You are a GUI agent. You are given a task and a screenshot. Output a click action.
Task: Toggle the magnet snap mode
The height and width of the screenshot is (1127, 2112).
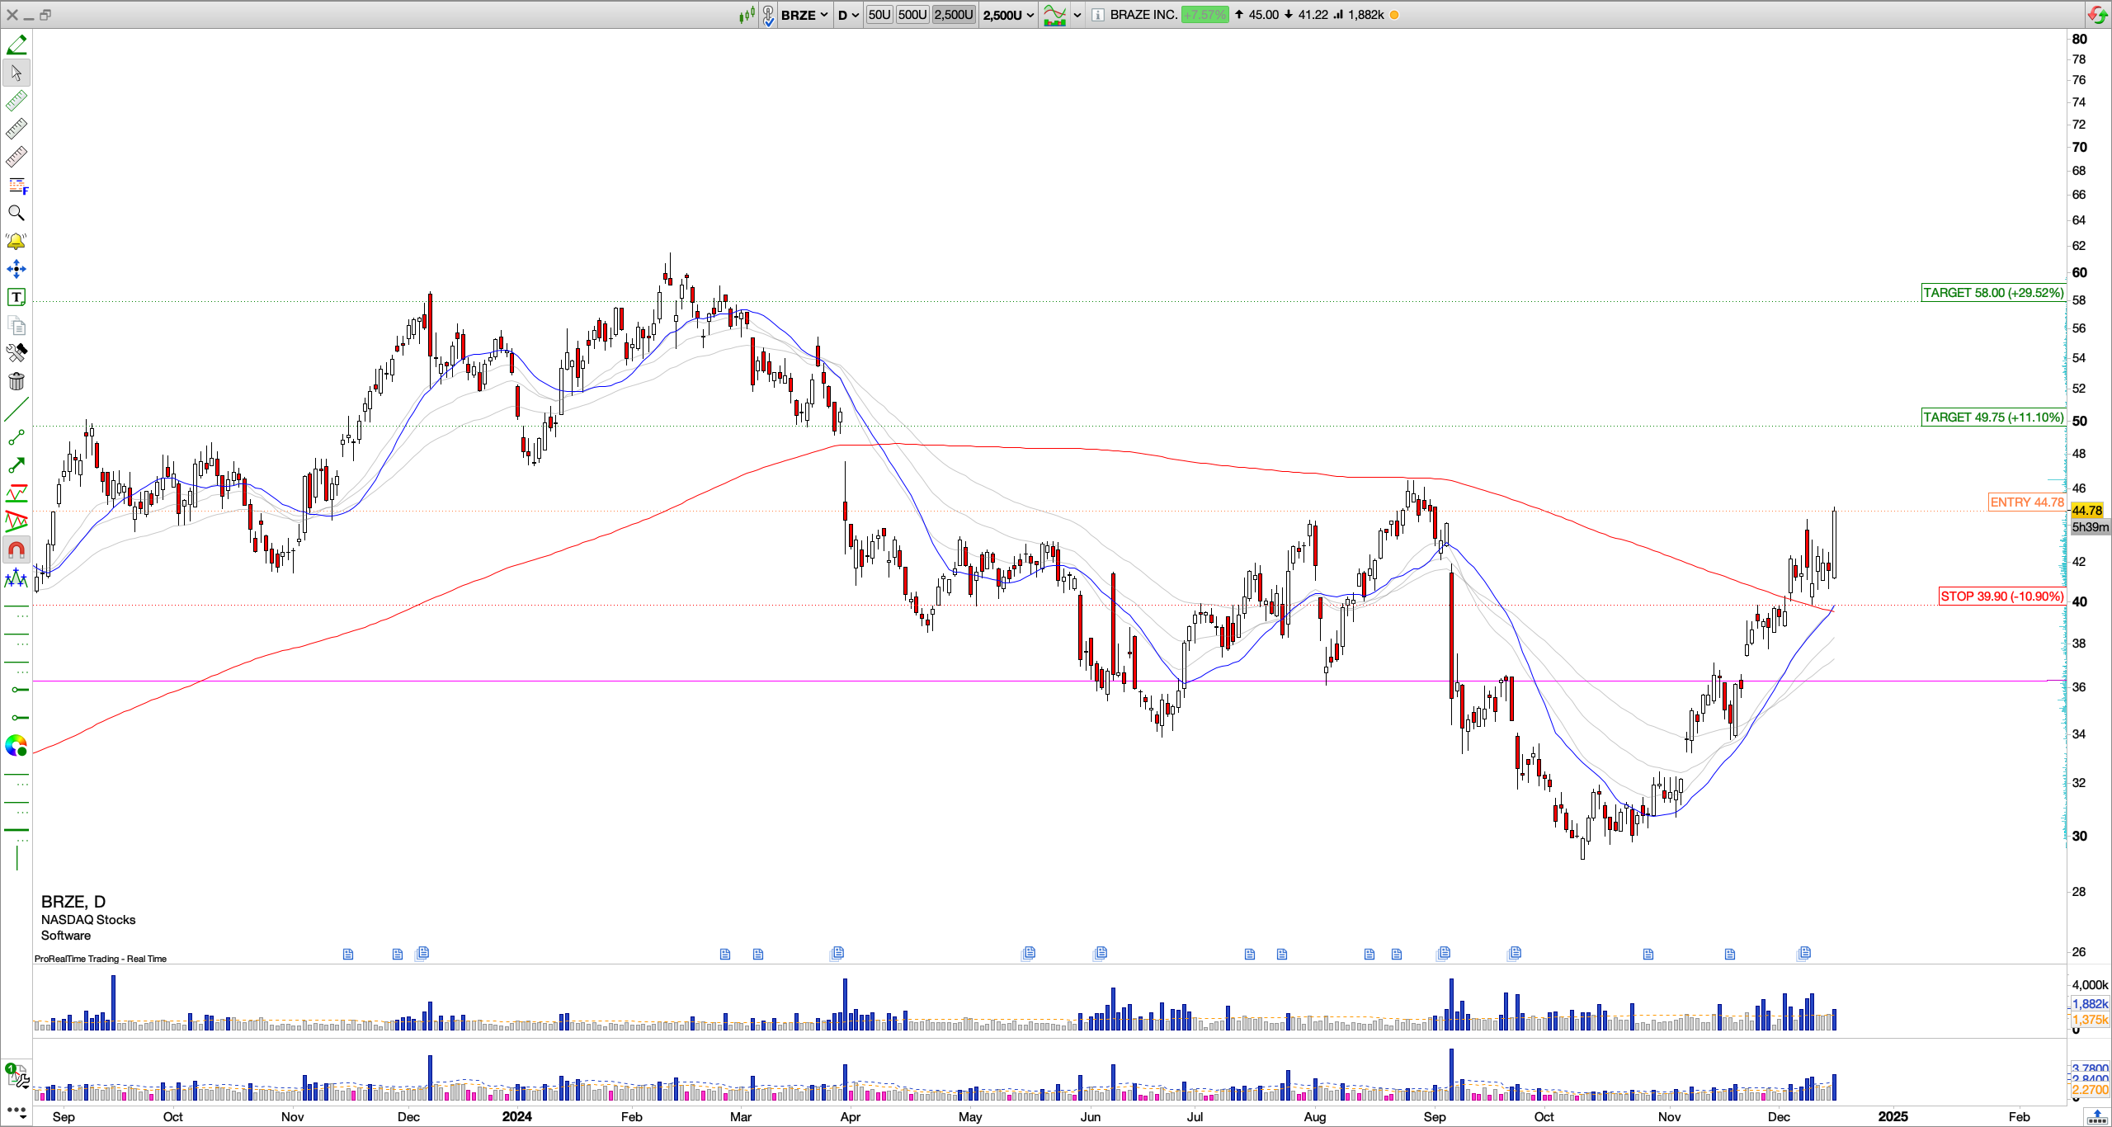coord(16,549)
